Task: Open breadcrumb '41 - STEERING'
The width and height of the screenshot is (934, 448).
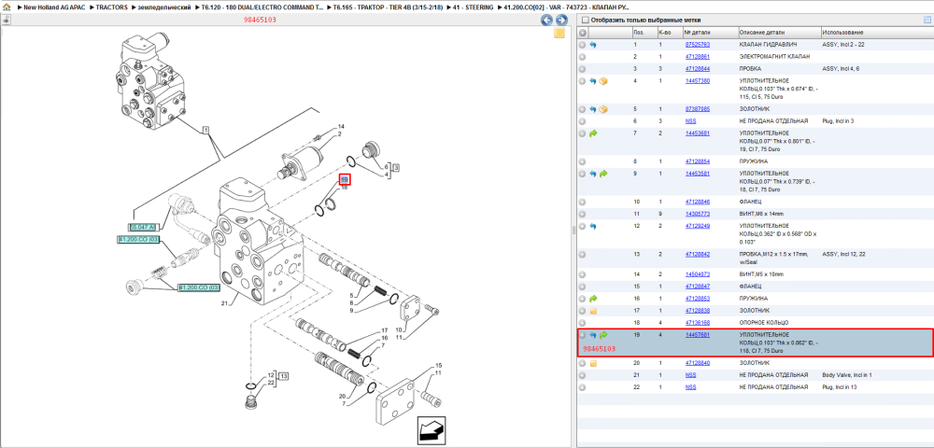Action: tap(474, 7)
